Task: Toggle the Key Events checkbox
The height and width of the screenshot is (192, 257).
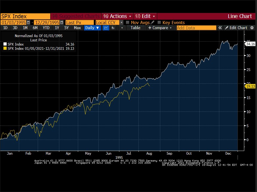Action: click(159, 23)
